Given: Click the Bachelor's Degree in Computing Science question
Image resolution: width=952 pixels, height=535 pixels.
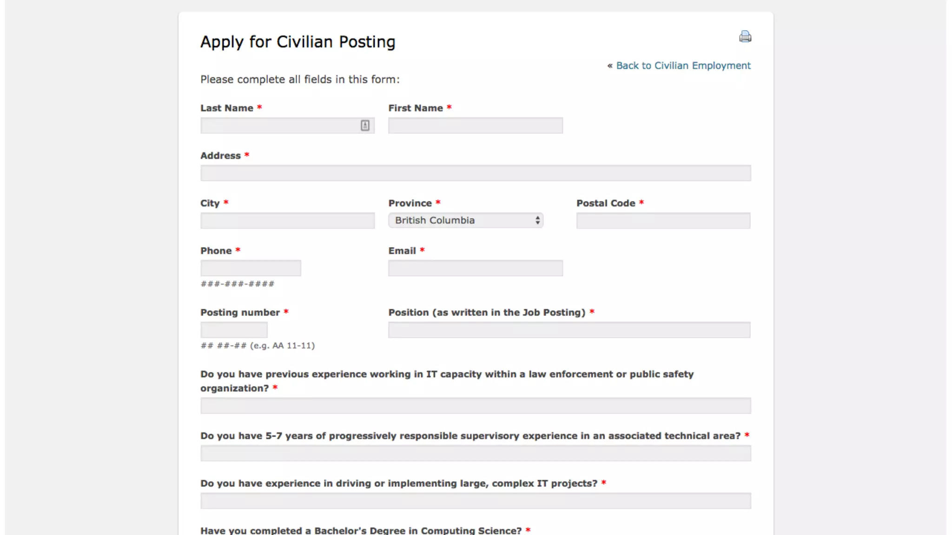Looking at the screenshot, I should tap(361, 530).
